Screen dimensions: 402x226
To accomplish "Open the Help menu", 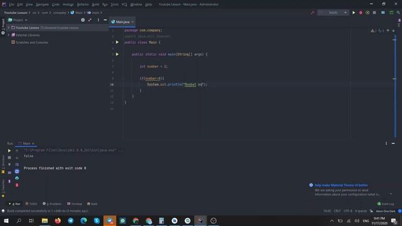I will point(148,4).
